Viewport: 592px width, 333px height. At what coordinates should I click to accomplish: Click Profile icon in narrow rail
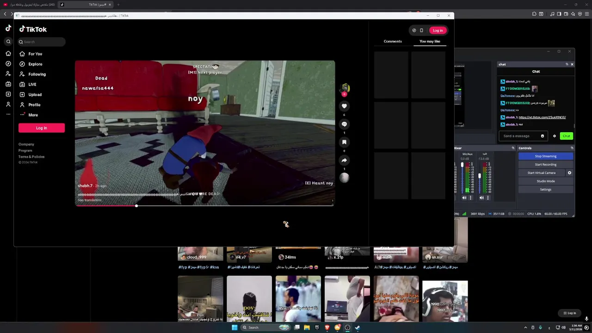(x=8, y=105)
